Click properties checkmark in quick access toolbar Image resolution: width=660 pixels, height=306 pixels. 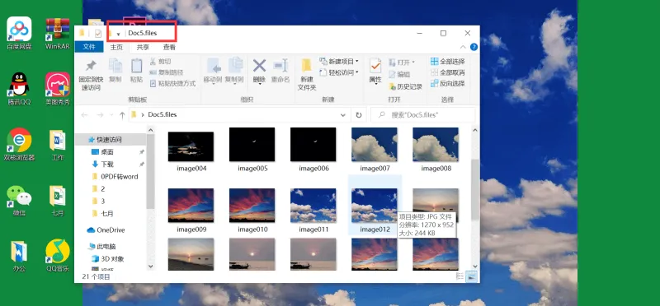pyautogui.click(x=98, y=34)
